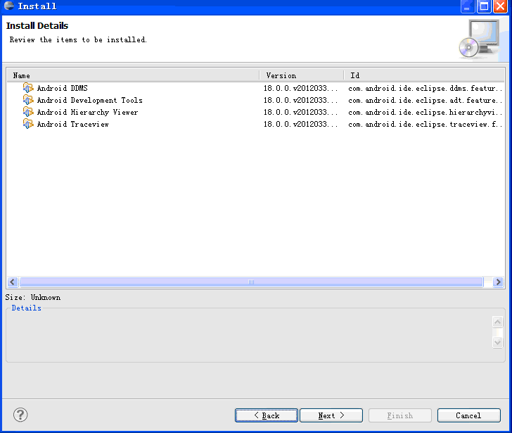The width and height of the screenshot is (512, 433).
Task: Click the version cell of Android Traceview
Action: (x=301, y=125)
